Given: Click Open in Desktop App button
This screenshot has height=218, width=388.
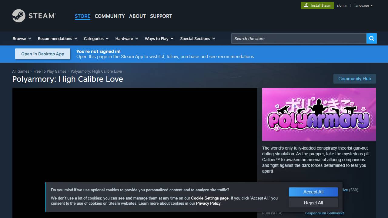Looking at the screenshot, I should (43, 54).
